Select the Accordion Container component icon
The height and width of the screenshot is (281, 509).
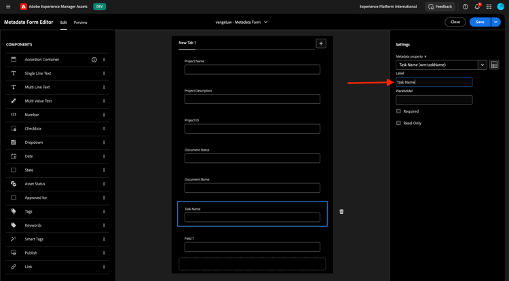click(14, 59)
